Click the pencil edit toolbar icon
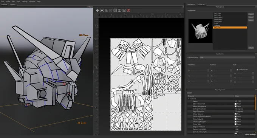The height and width of the screenshot is (138, 257). [111, 10]
